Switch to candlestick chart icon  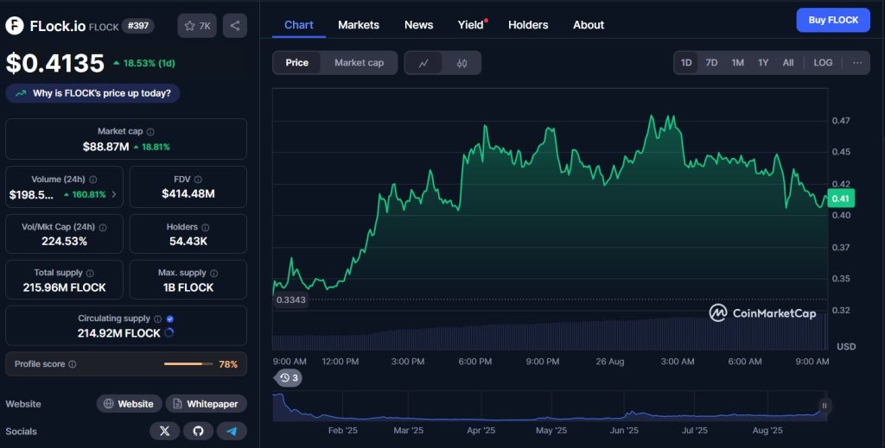tap(462, 63)
